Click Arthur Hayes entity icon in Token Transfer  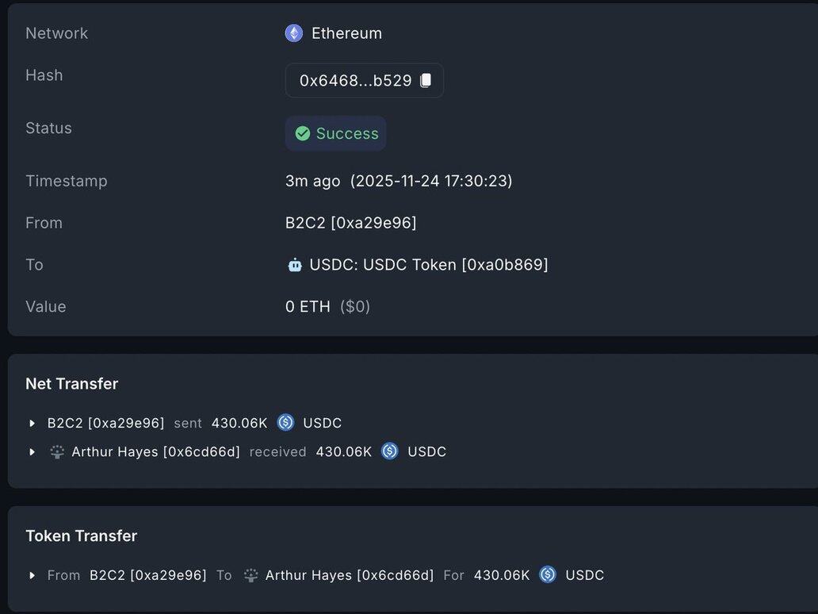coord(250,575)
